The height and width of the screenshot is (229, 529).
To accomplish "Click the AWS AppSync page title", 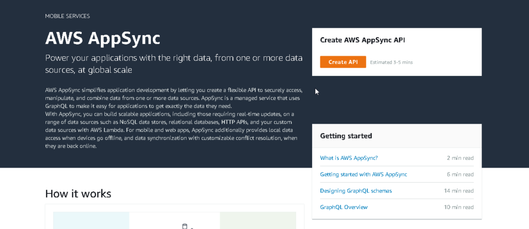I will point(102,38).
